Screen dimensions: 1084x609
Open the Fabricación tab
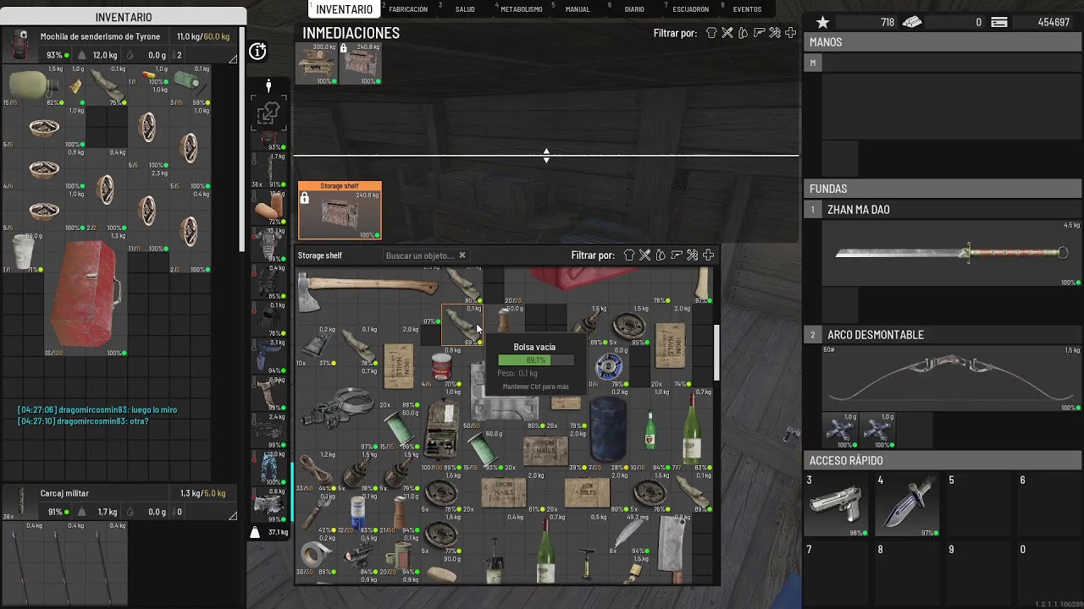408,9
